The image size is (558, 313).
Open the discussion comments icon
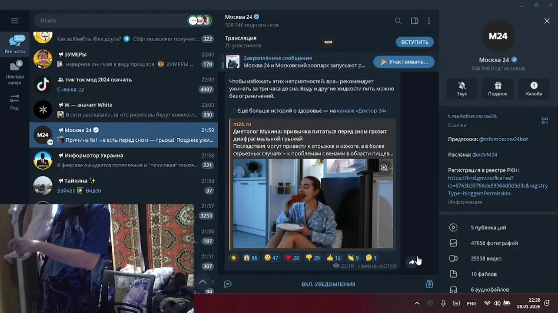(228, 284)
